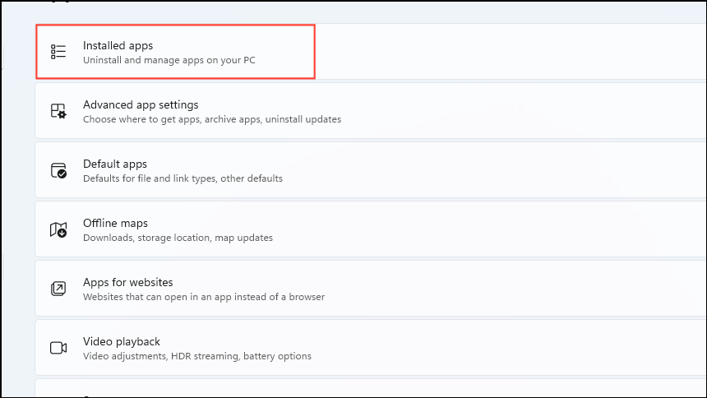
Task: Click the Video playback camera icon
Action: point(58,348)
